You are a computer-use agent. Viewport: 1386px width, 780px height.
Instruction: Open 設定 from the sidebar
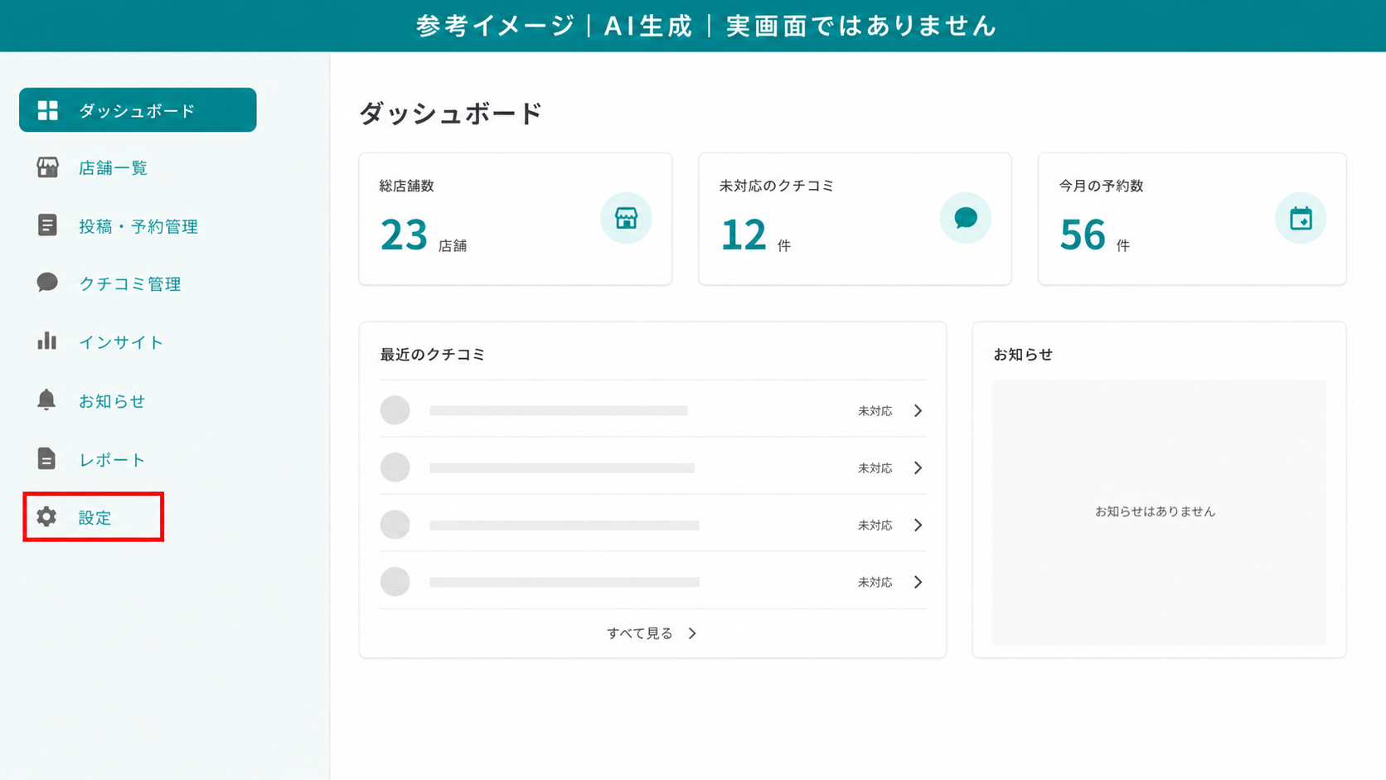pos(94,517)
